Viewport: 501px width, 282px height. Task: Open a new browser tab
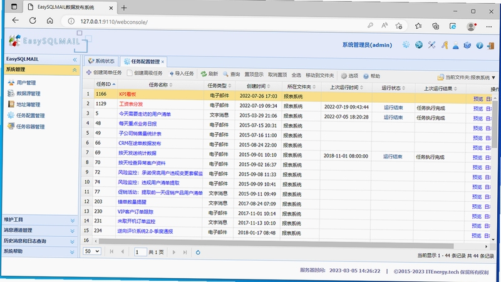pyautogui.click(x=124, y=8)
